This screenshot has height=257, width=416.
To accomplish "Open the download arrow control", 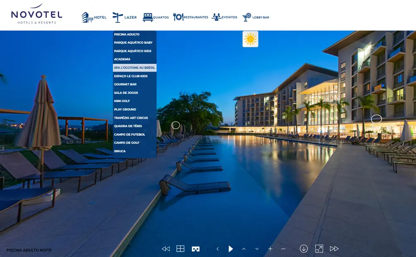I will click(304, 248).
